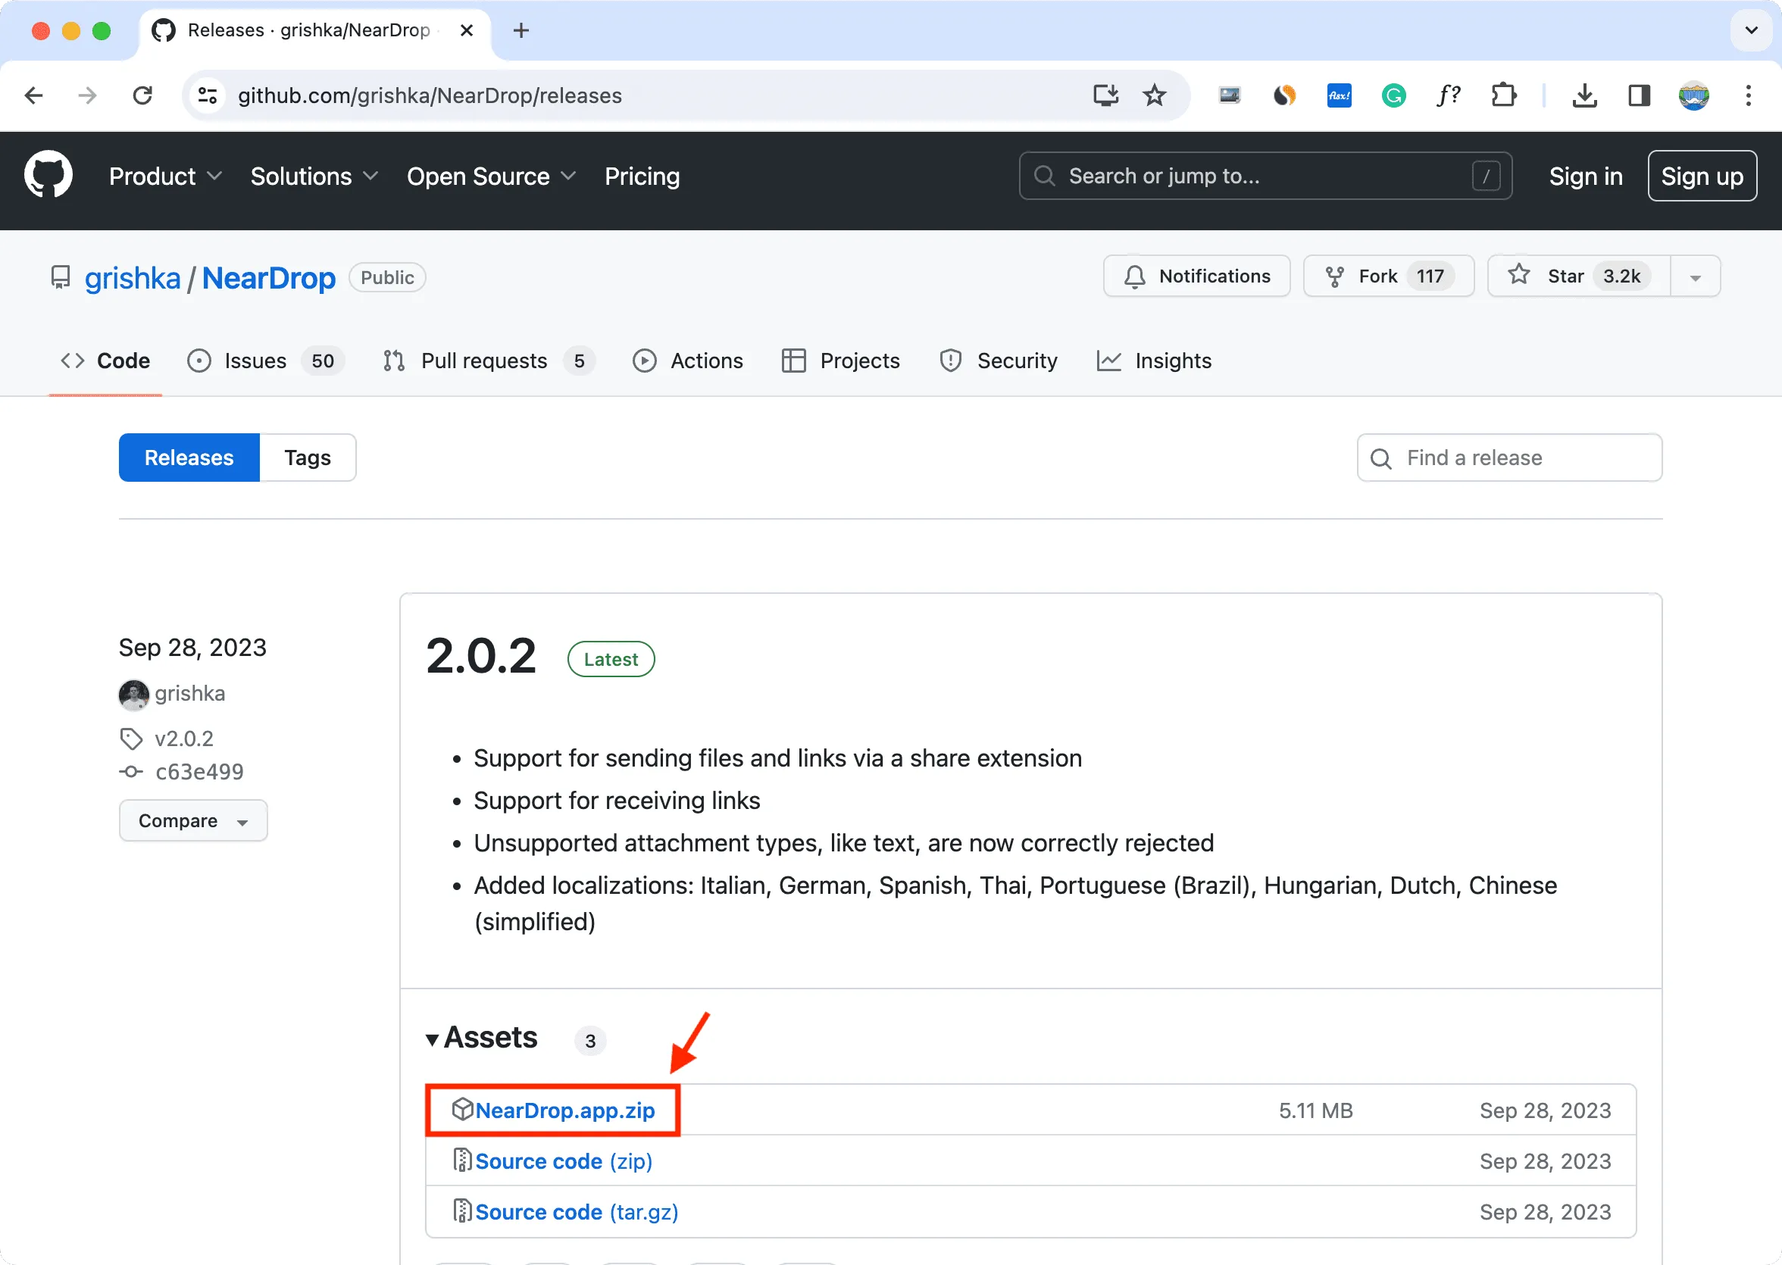Click the grishka author avatar
Screen dimensions: 1782x1265
pyautogui.click(x=134, y=694)
